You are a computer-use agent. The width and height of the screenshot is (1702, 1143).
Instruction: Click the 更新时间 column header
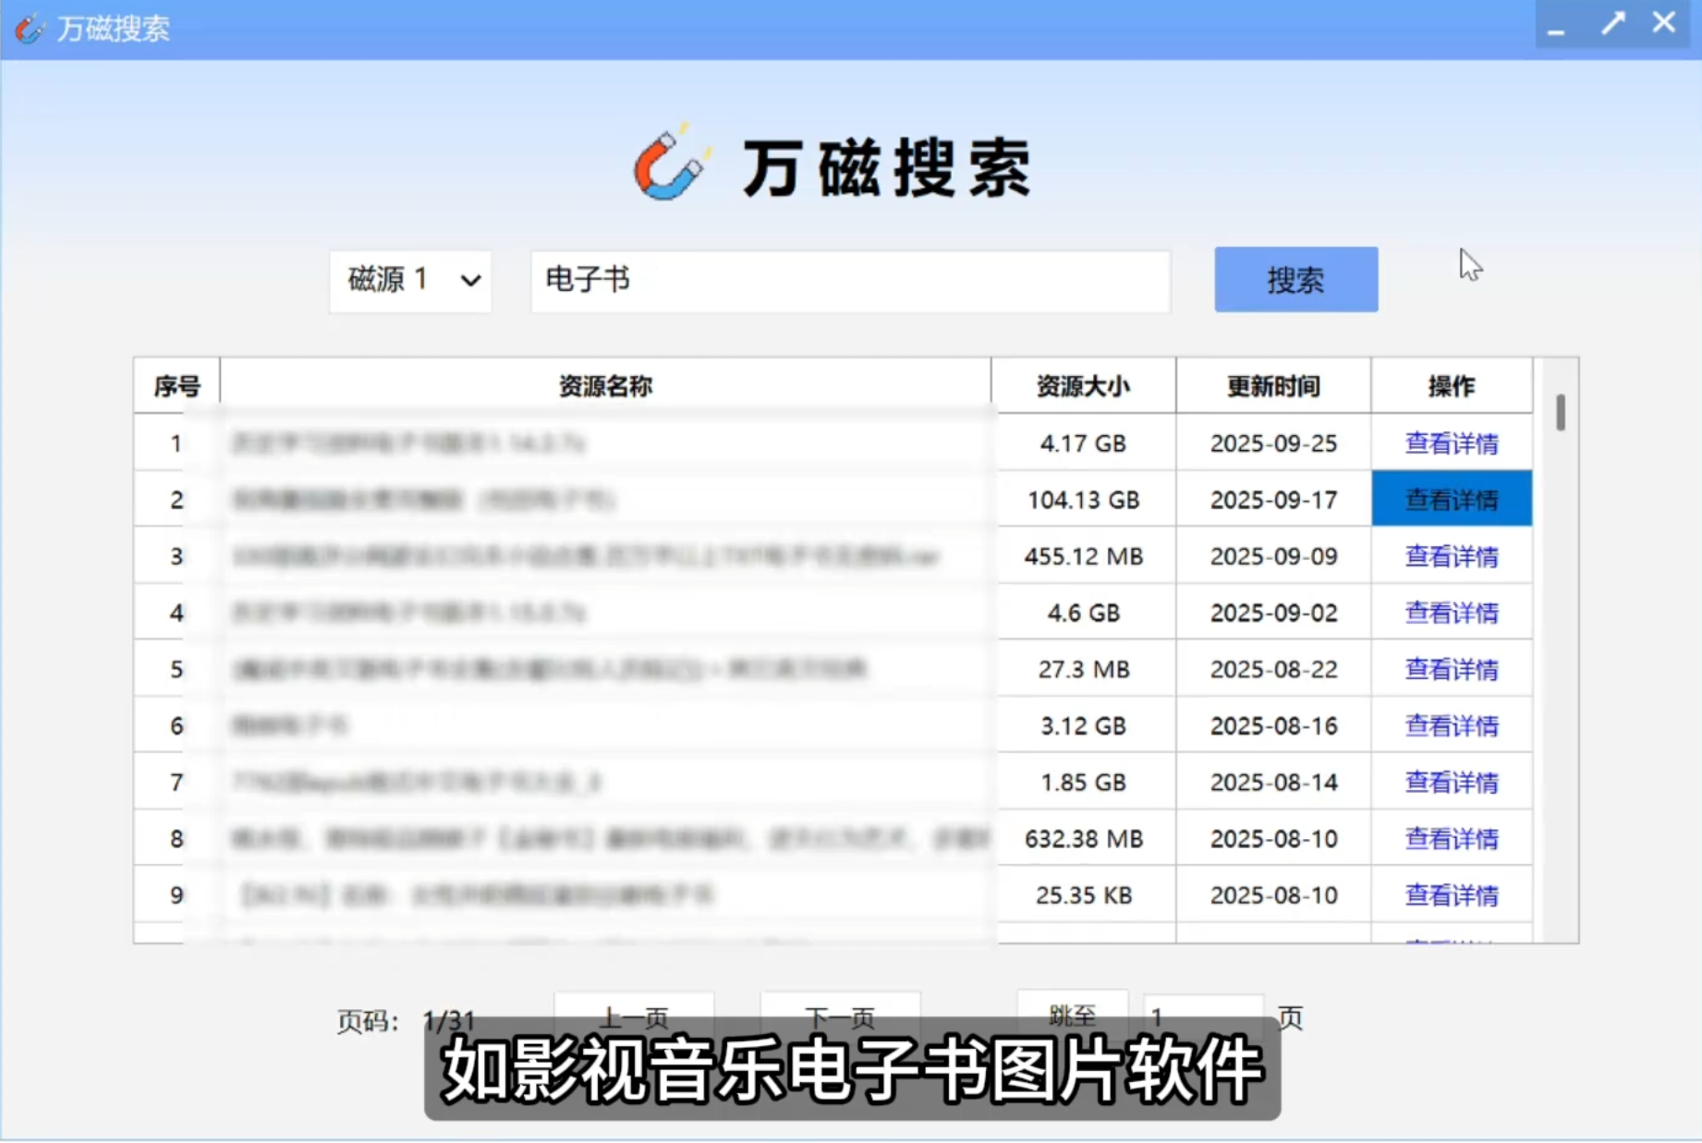pyautogui.click(x=1272, y=386)
